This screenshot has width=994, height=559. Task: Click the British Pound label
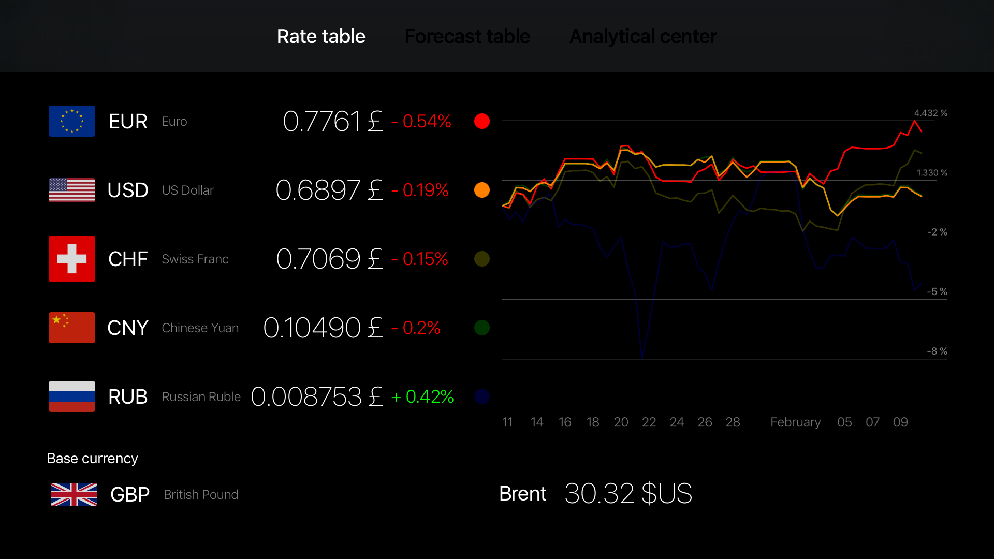tap(201, 494)
